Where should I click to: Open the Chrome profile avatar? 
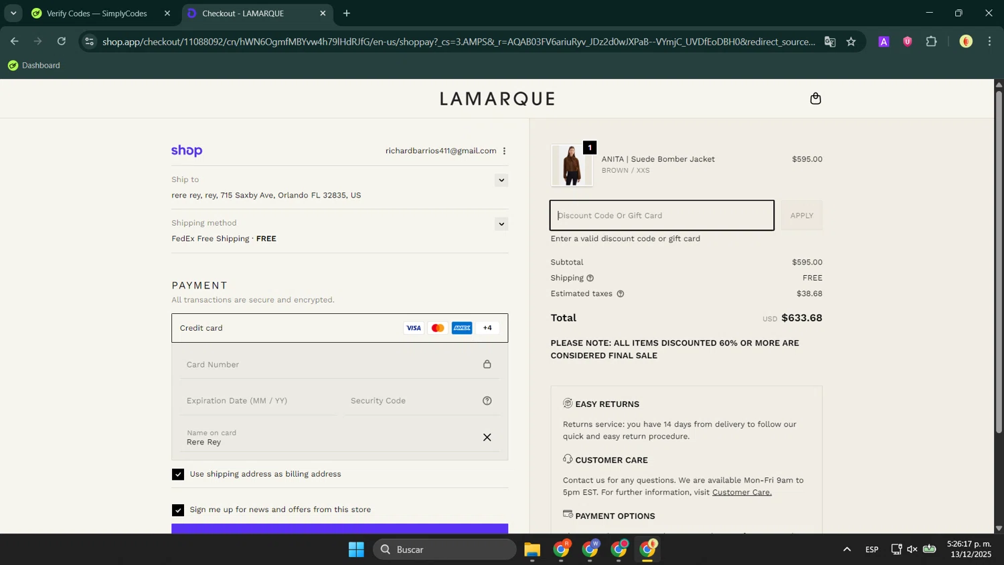(x=965, y=42)
